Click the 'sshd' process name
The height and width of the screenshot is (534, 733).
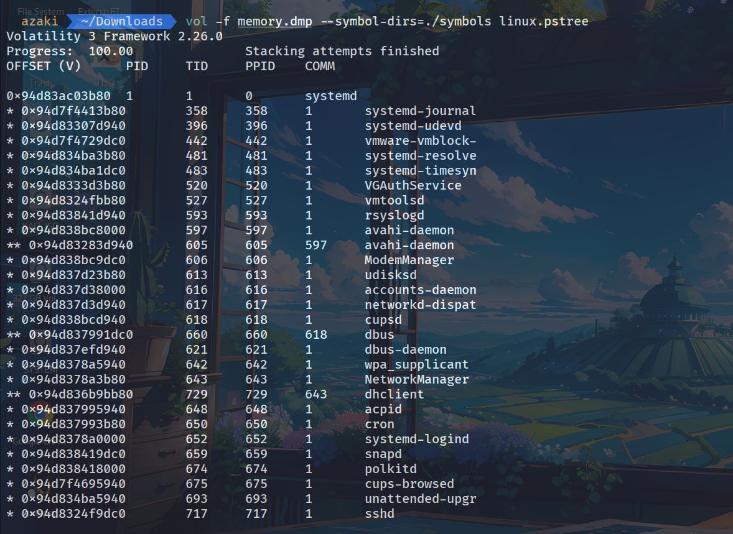(380, 515)
